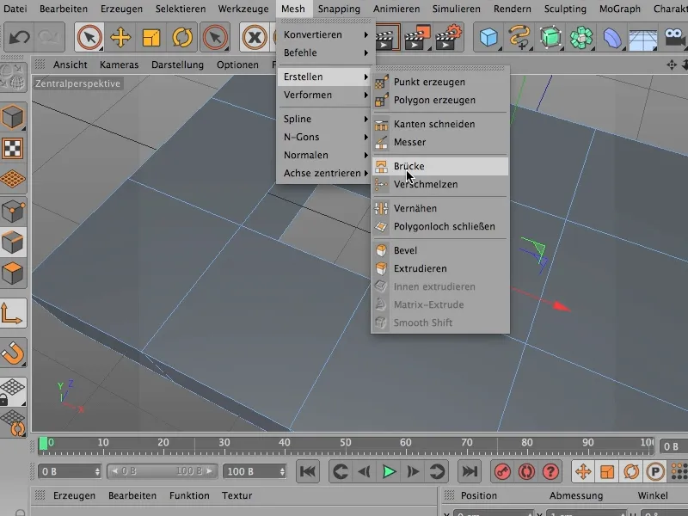Screen dimensions: 688x516
Task: Click the camera object icon
Action: click(674, 37)
